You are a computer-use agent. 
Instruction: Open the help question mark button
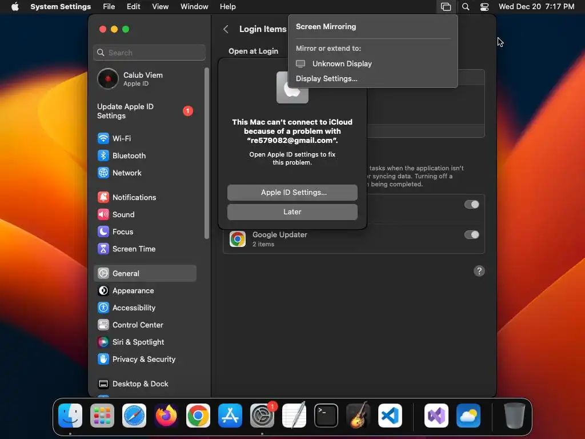[x=479, y=271]
